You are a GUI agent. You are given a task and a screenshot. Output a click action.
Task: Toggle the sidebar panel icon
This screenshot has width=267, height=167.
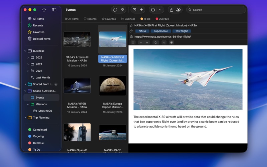click(54, 10)
